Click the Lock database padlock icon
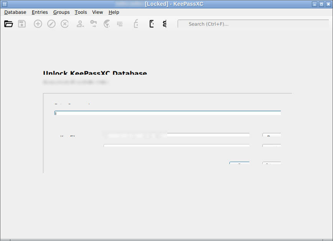Screen dimensions: 333x241 tap(136, 24)
